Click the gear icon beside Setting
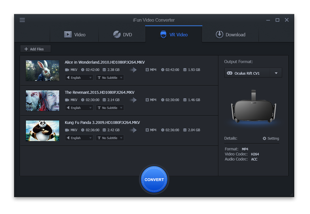This screenshot has width=310, height=214. pyautogui.click(x=264, y=138)
